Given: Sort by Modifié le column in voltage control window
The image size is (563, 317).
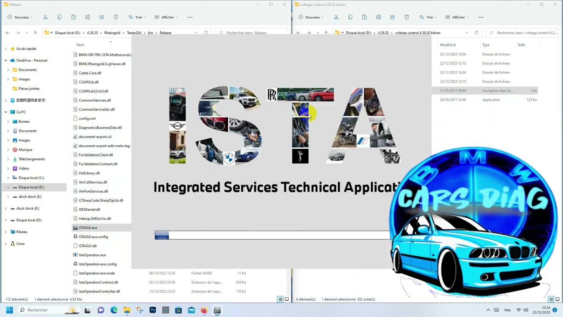Looking at the screenshot, I should tap(448, 45).
